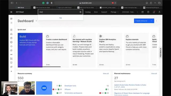Open the Classic Infrastructure sidebar icon
This screenshot has height=96, width=171.
11,30
